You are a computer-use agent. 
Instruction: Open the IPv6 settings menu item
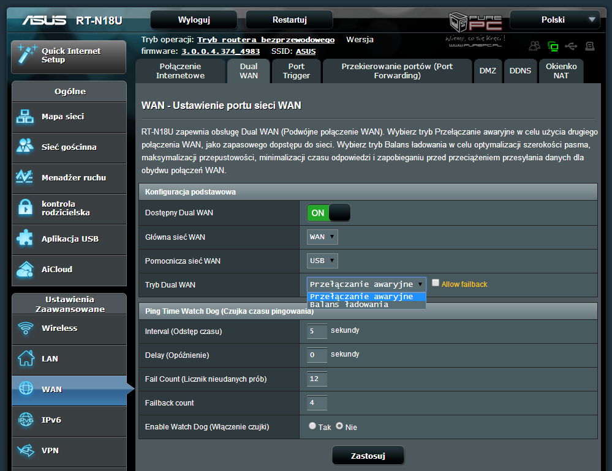(69, 421)
